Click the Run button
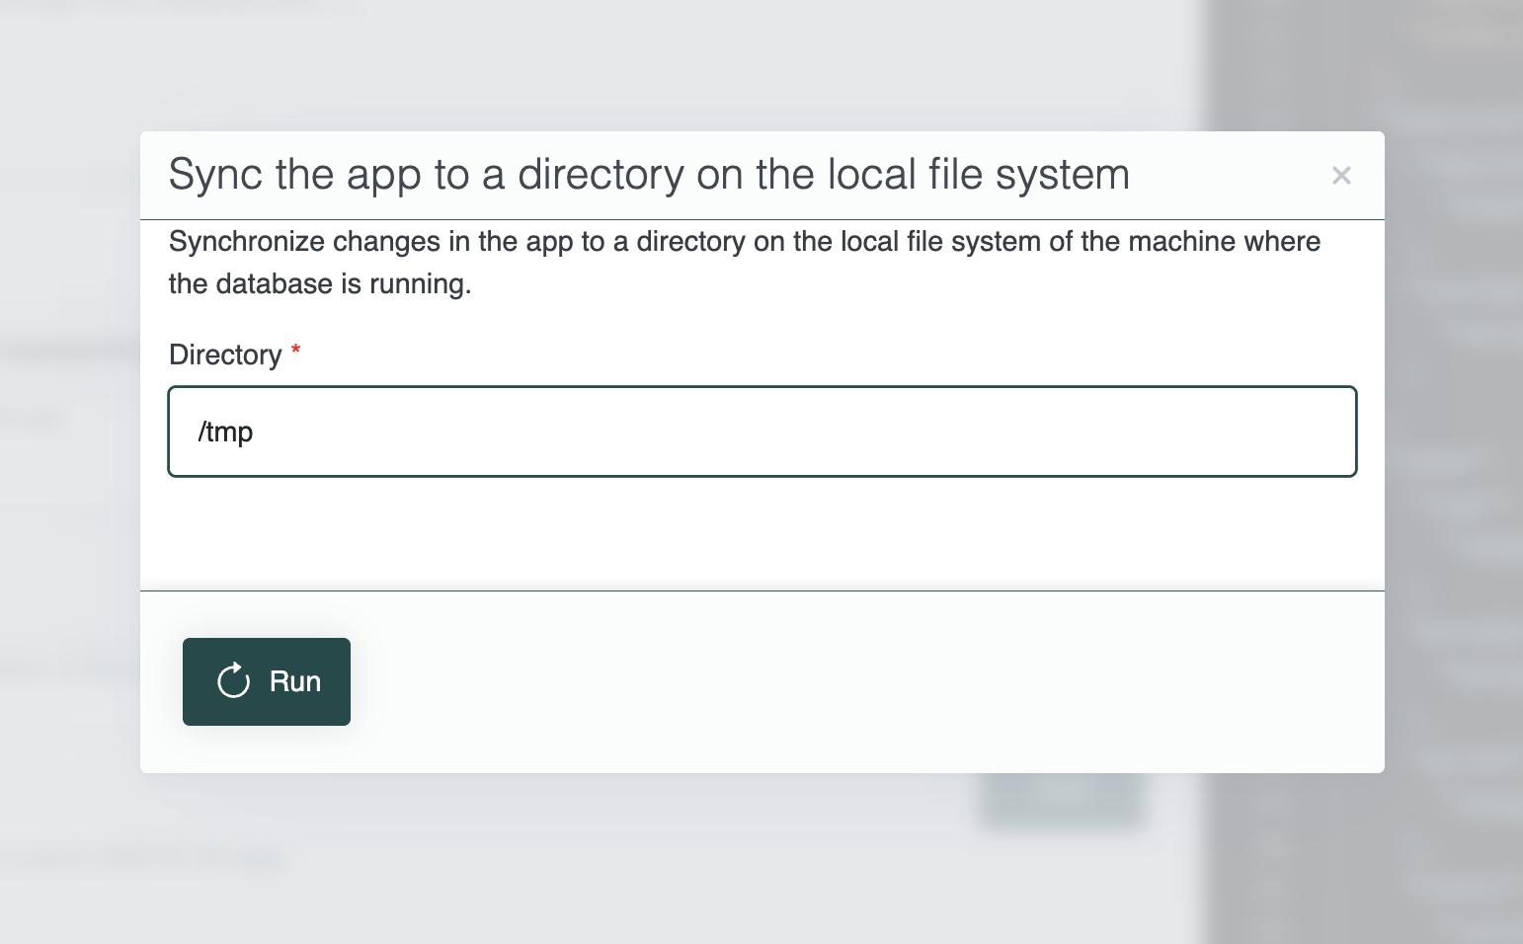The height and width of the screenshot is (944, 1523). (267, 681)
